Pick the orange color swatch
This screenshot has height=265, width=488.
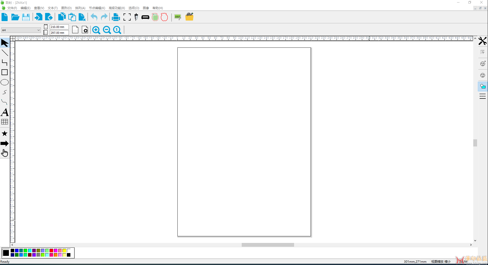coord(56,255)
